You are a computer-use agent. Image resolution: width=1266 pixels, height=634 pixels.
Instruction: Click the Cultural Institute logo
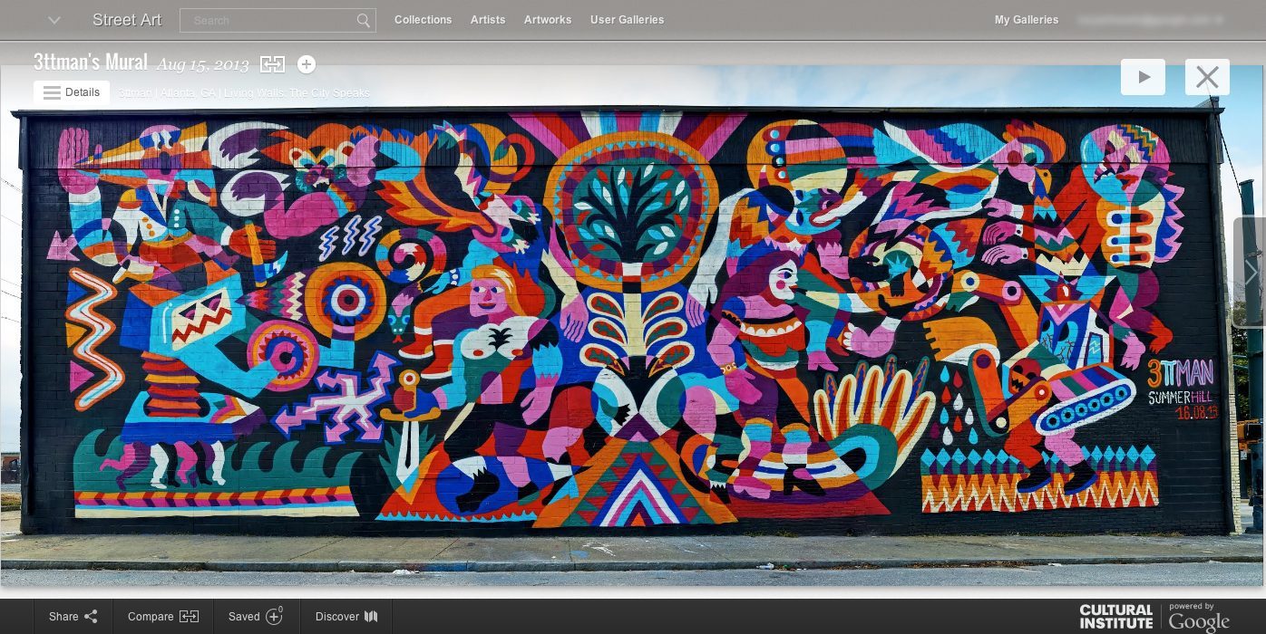click(x=1115, y=617)
